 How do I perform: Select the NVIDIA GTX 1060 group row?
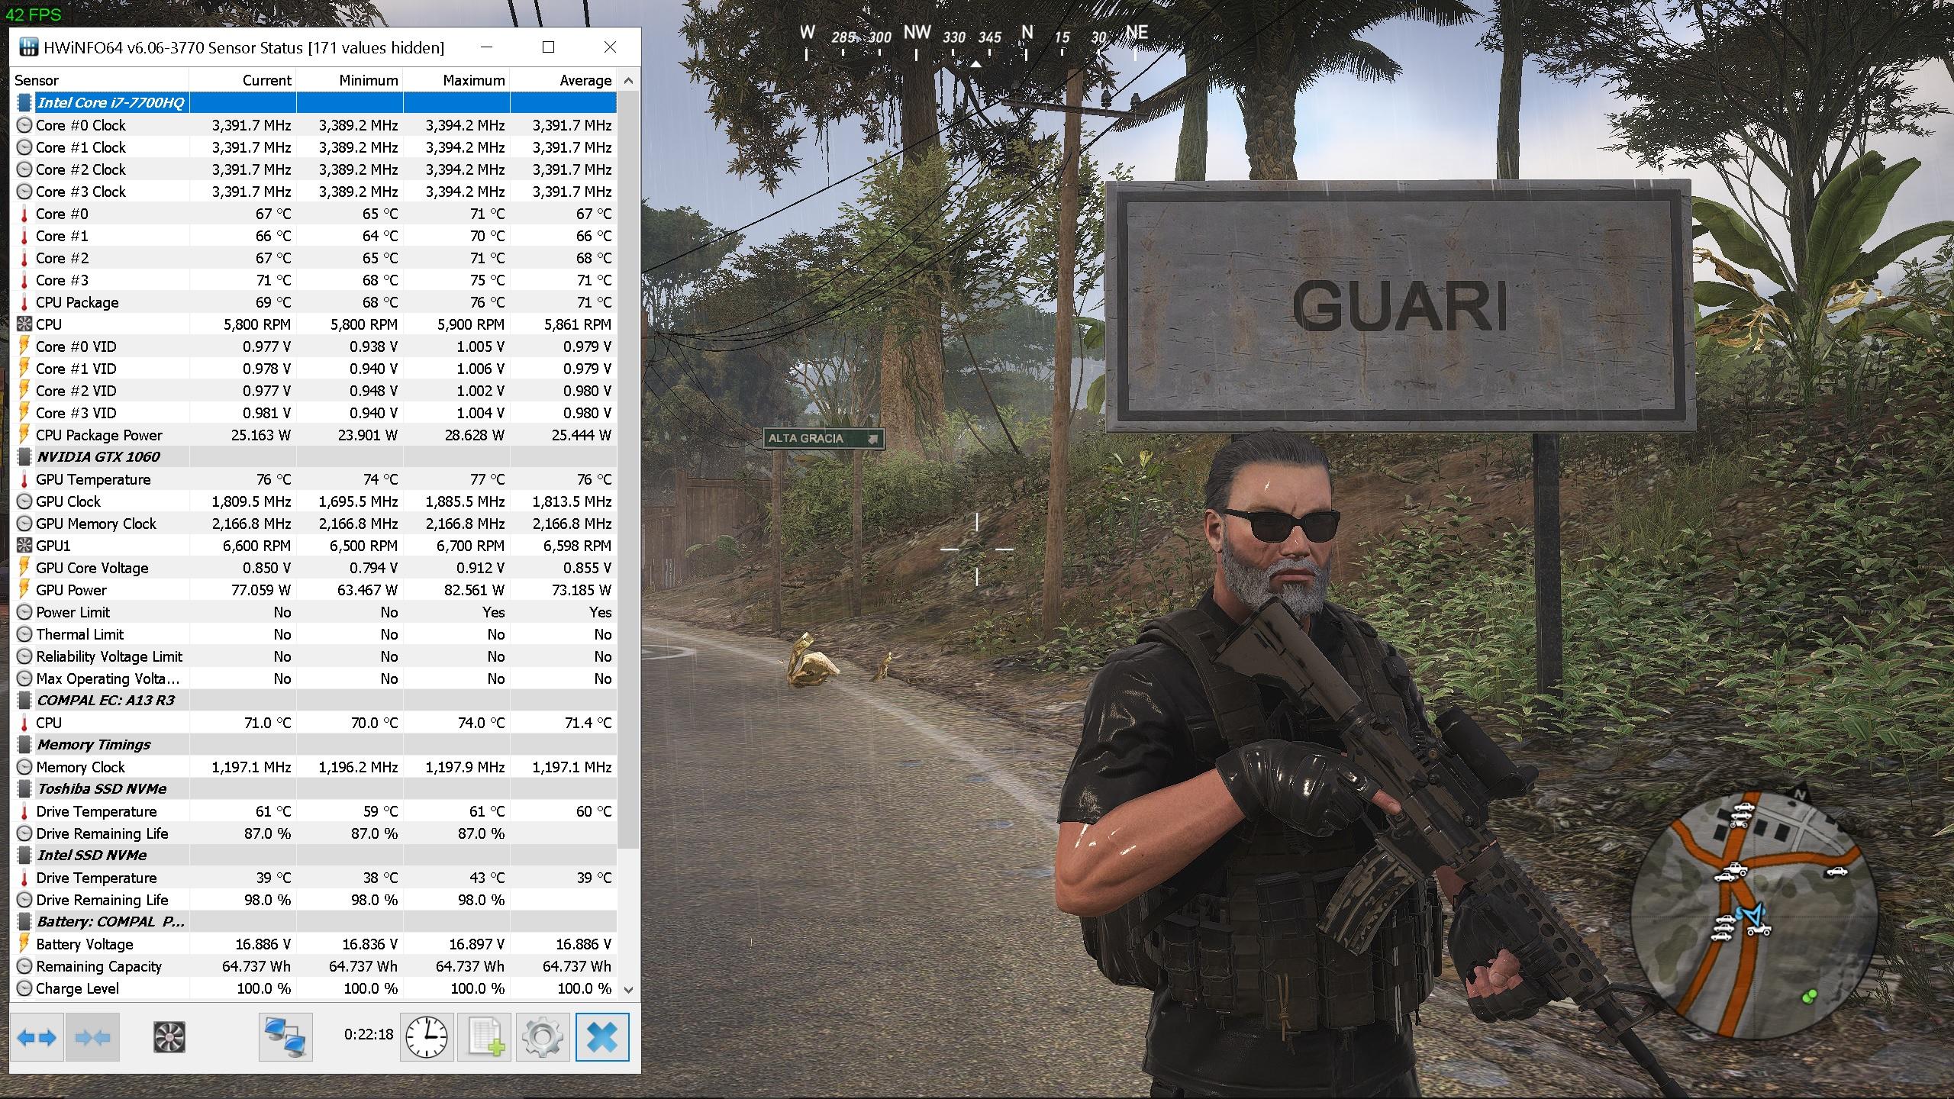coord(98,457)
